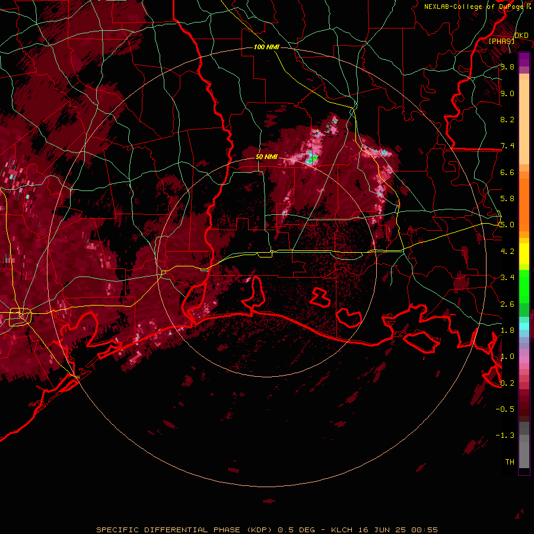The image size is (534, 534).
Task: Click the bright green segment of the color bar
Action: [x=524, y=287]
